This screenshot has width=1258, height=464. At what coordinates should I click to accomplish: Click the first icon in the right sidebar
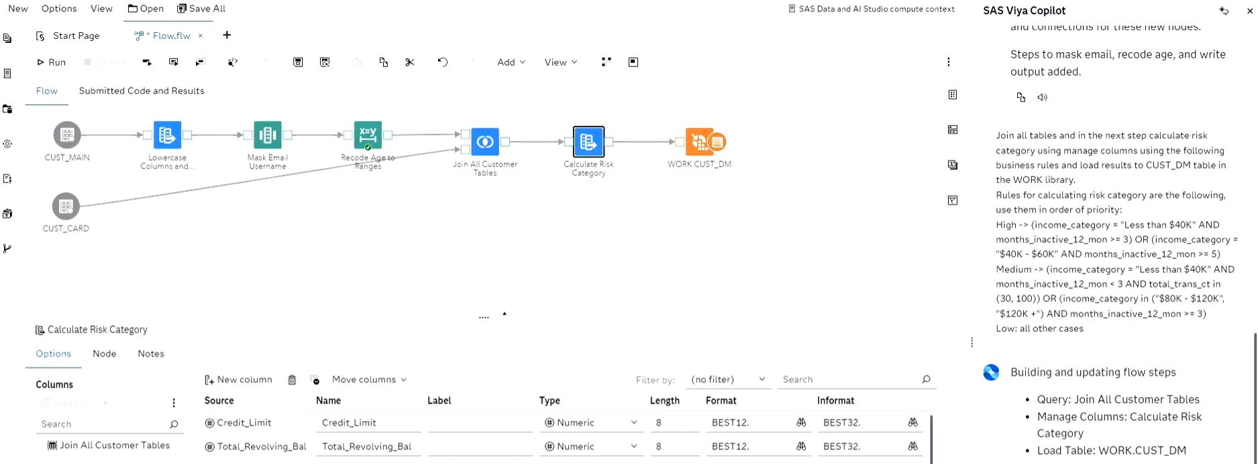pos(953,95)
